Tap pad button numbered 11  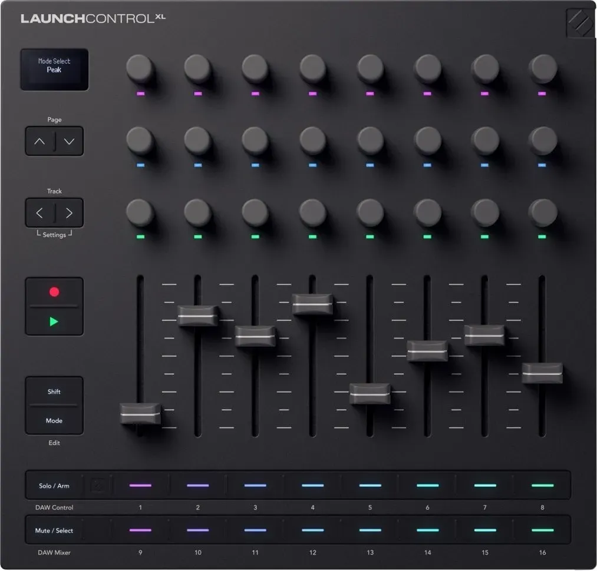pyautogui.click(x=255, y=530)
